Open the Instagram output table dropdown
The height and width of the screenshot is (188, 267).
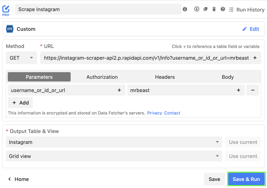[x=113, y=142]
